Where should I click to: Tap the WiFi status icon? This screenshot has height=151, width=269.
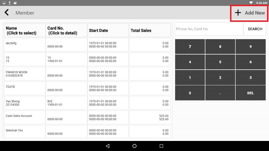(x=251, y=3)
